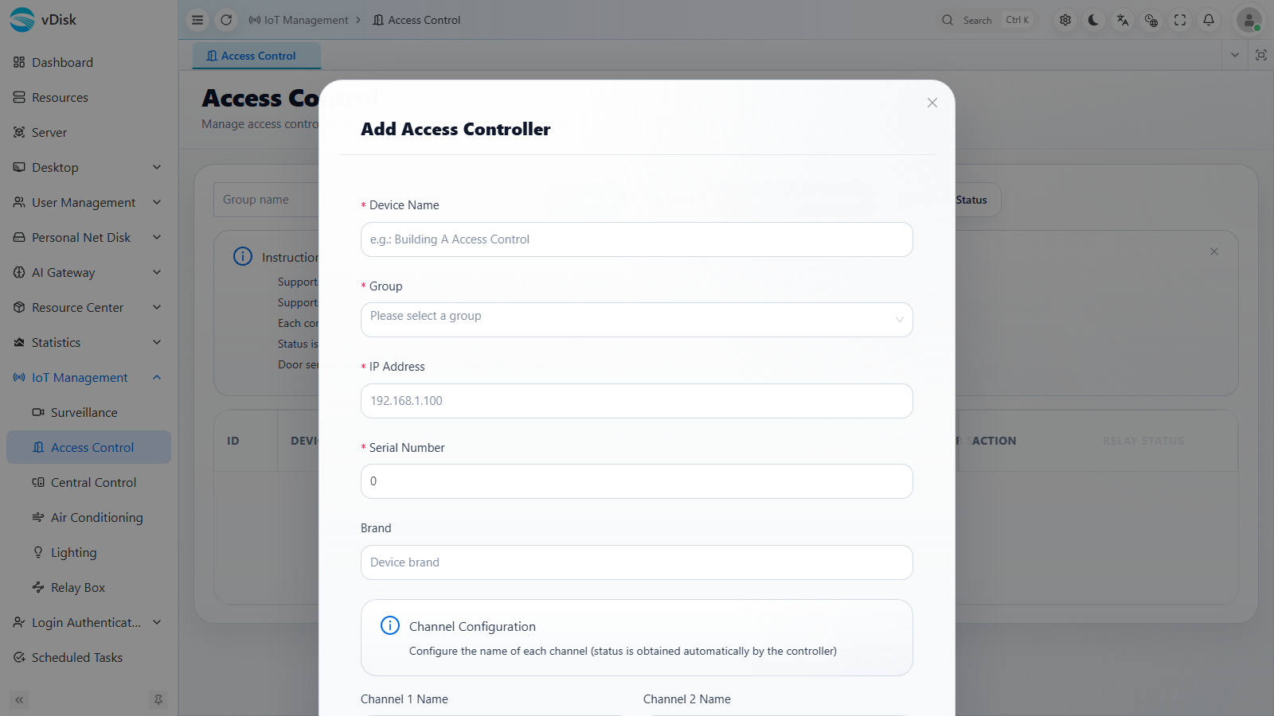The image size is (1274, 716).
Task: Open the settings gear icon in header
Action: pyautogui.click(x=1065, y=20)
